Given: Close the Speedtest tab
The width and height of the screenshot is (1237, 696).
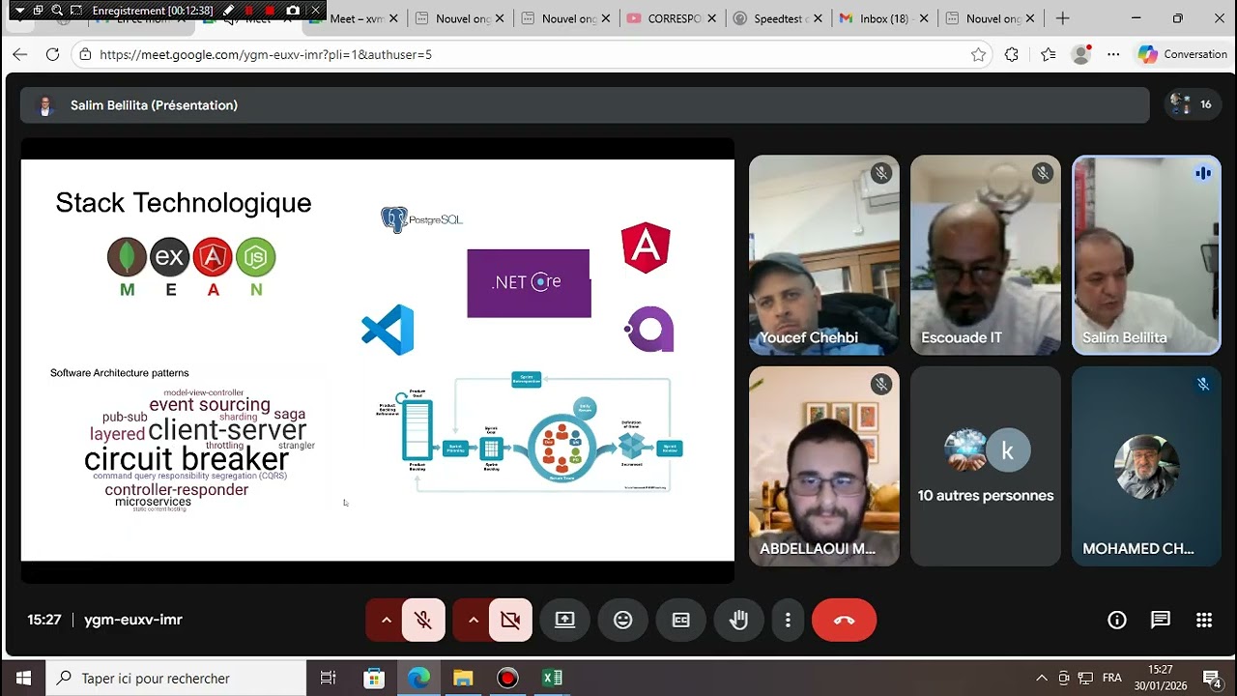Looking at the screenshot, I should [818, 18].
